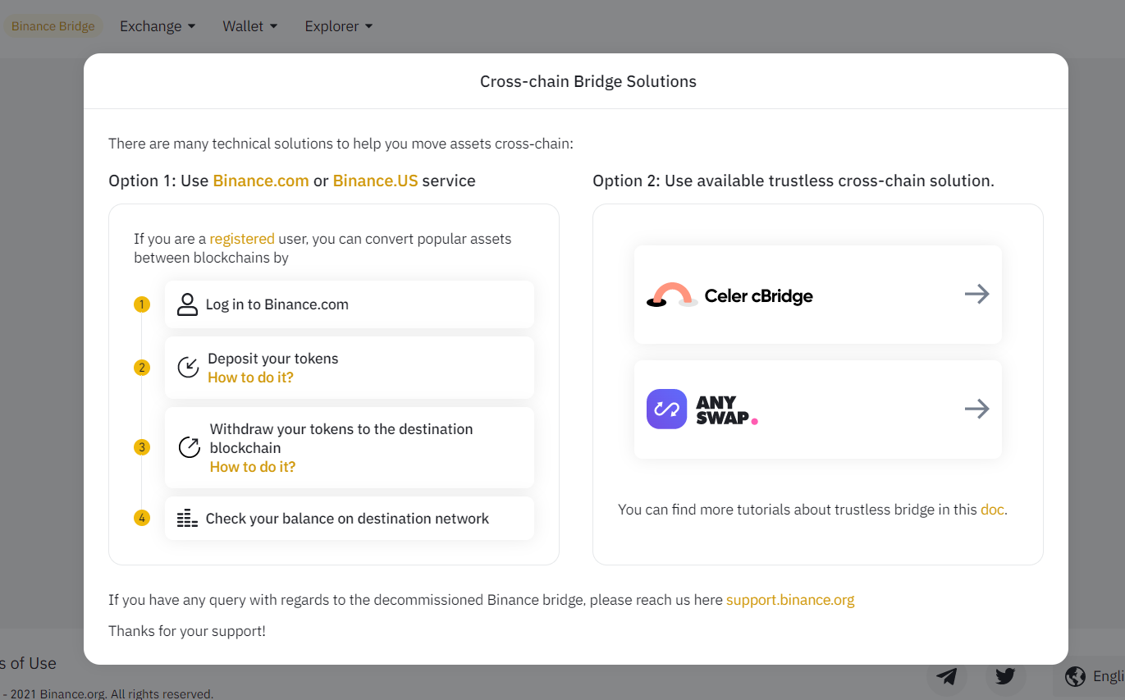Open the trustless bridge doc link
Image resolution: width=1125 pixels, height=700 pixels.
[x=992, y=510]
